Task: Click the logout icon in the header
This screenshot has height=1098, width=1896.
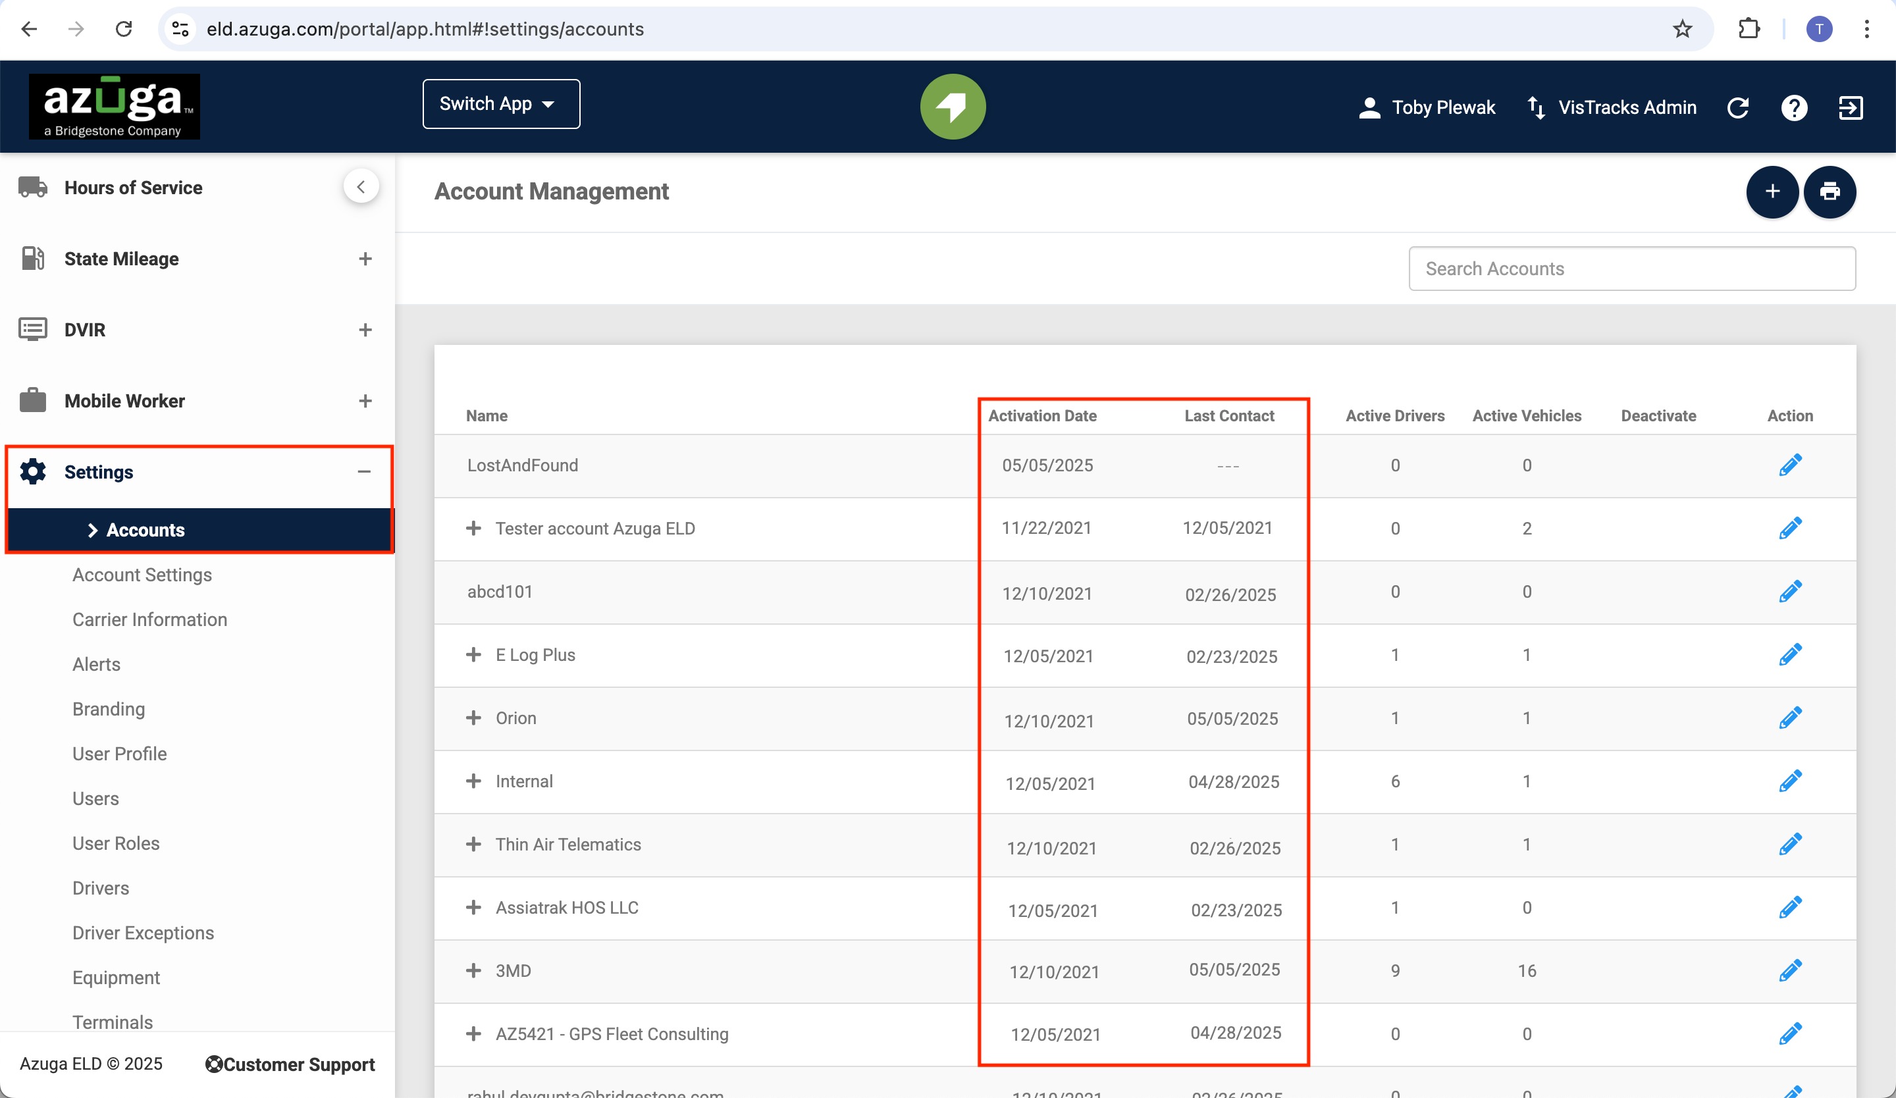Action: tap(1850, 107)
